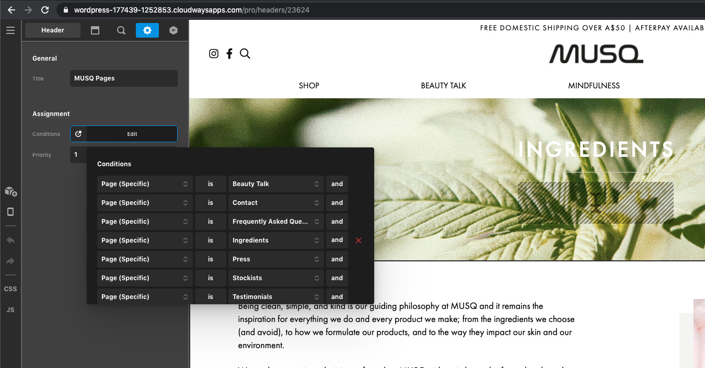Select the blue settings gear tab

147,30
